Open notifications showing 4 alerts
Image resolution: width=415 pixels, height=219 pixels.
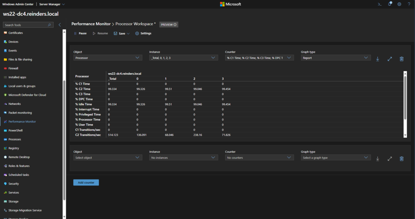(x=390, y=4)
